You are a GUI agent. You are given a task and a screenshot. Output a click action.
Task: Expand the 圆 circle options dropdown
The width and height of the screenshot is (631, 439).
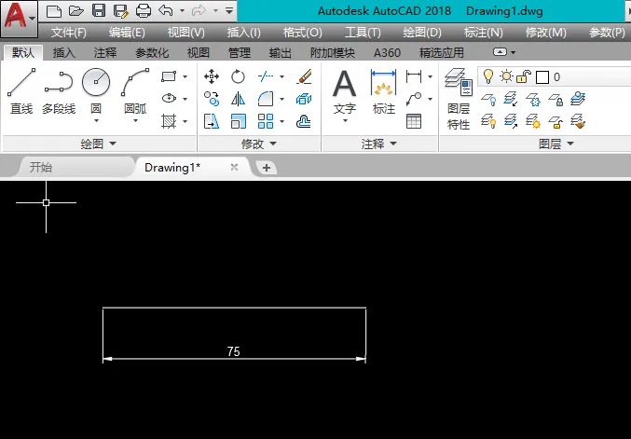pyautogui.click(x=96, y=121)
